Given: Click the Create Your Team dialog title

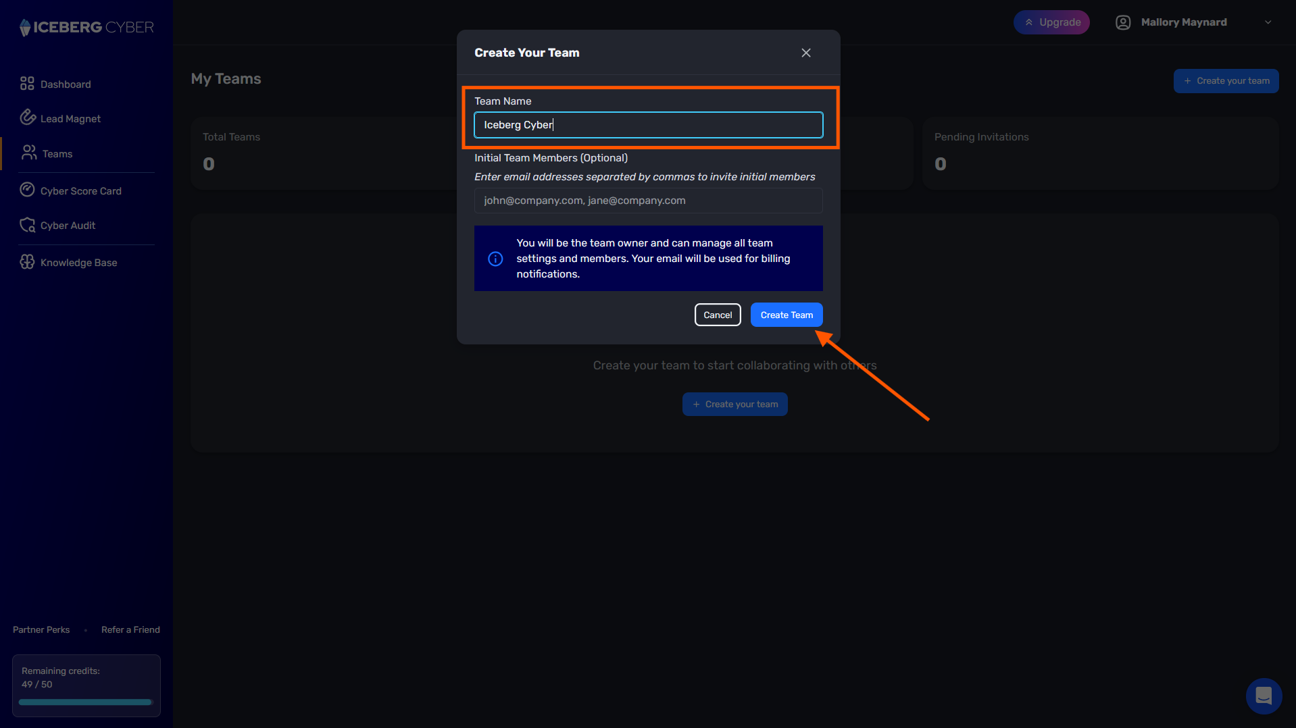Looking at the screenshot, I should 527,53.
